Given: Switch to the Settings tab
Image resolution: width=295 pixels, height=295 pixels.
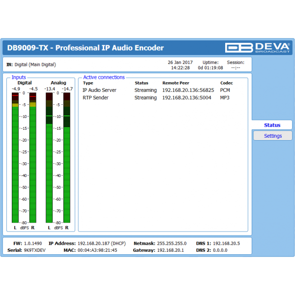Looking at the screenshot, I should pos(273,136).
